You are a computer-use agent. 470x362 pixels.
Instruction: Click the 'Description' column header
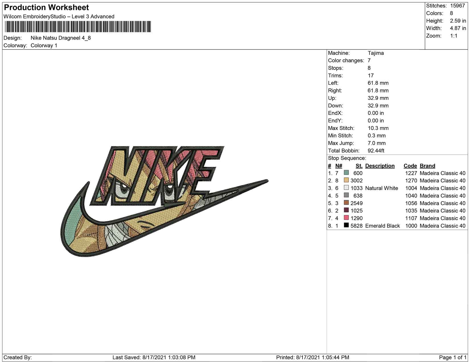click(x=380, y=166)
